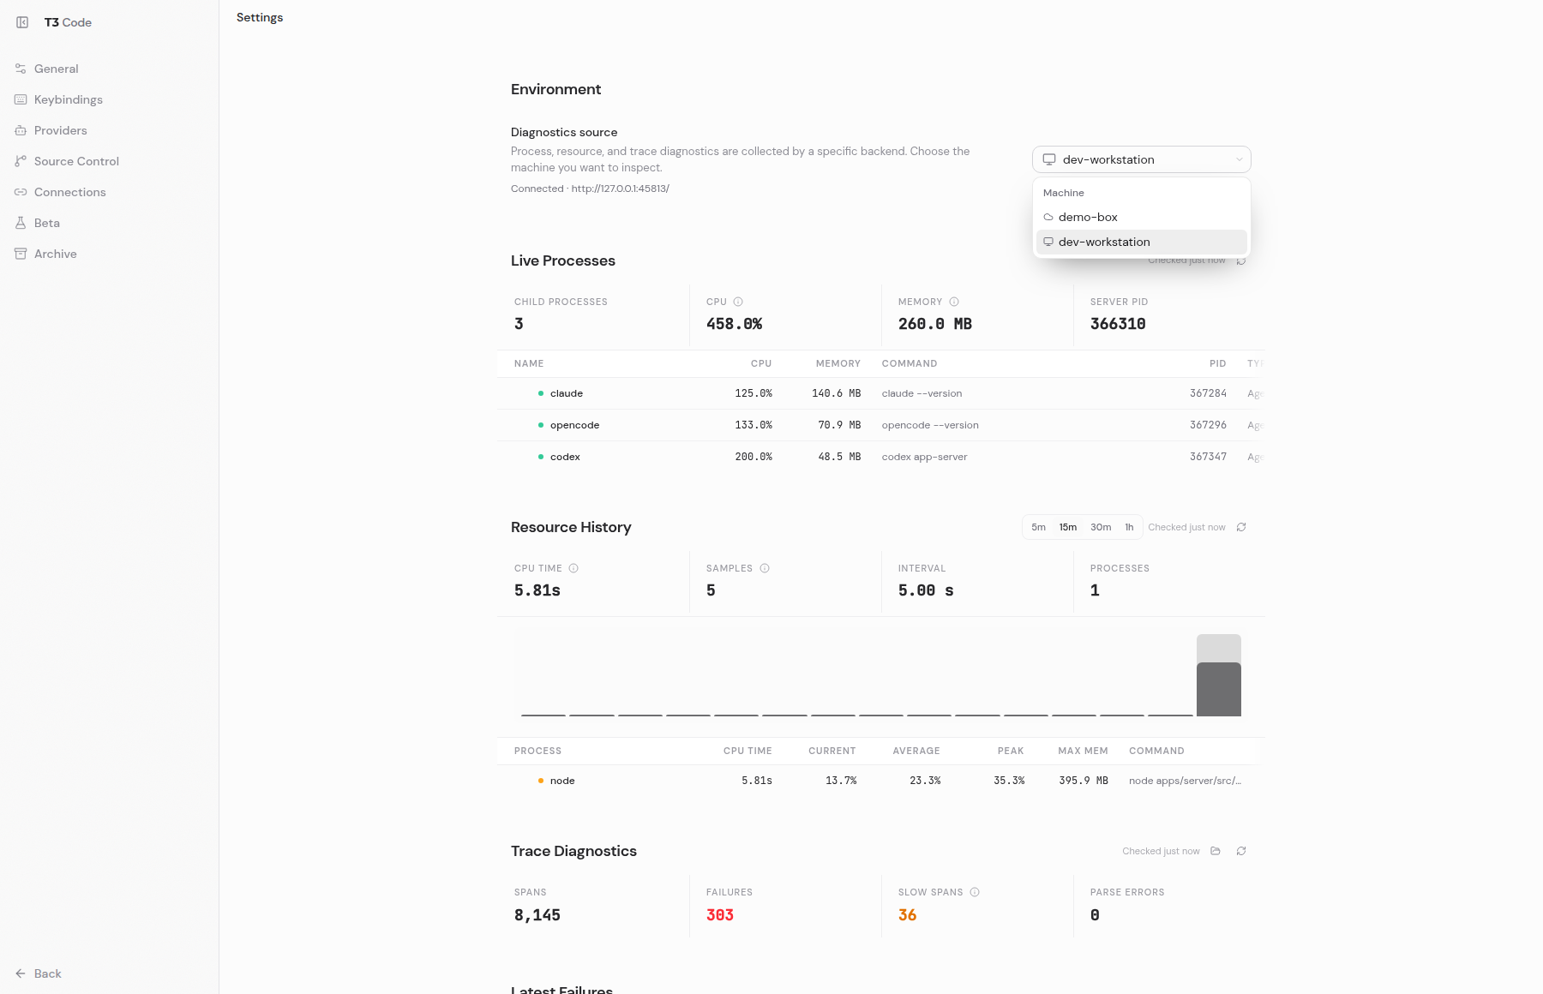Sort by CPU TIME column header
The width and height of the screenshot is (1543, 994).
click(x=747, y=751)
